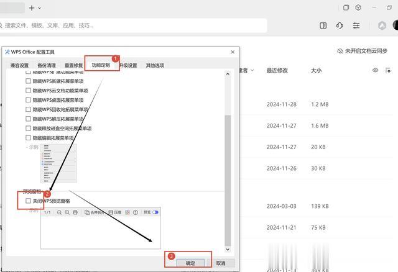Enable the 关闭WPS预览窗格 checkbox

[28, 201]
